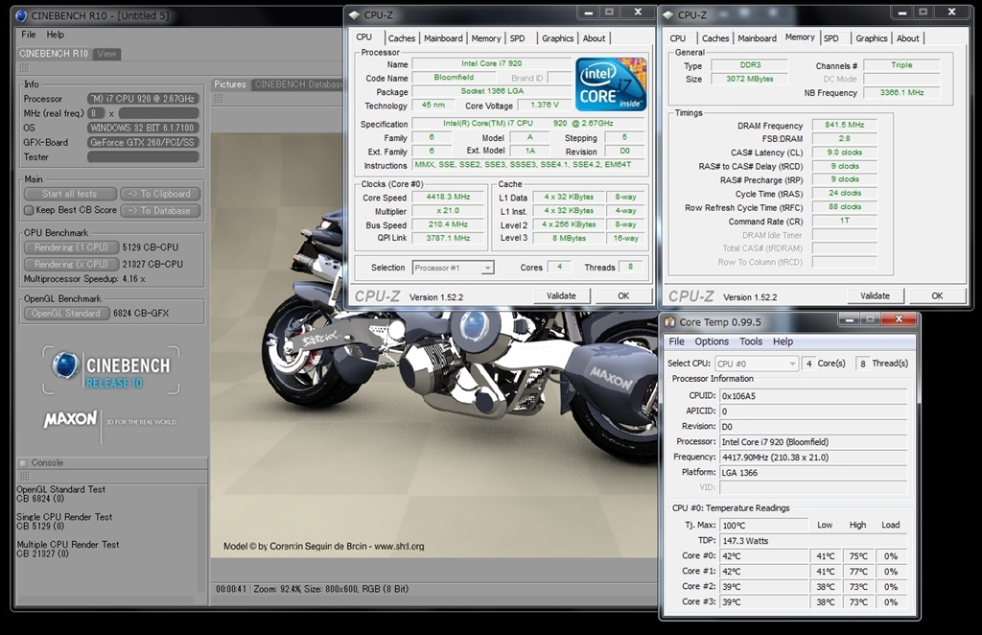The width and height of the screenshot is (982, 635).
Task: Click the Memory CPU-Z window title icon
Action: [667, 15]
